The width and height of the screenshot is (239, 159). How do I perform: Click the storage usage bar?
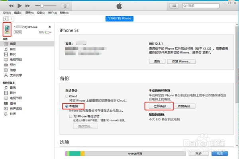125,153
